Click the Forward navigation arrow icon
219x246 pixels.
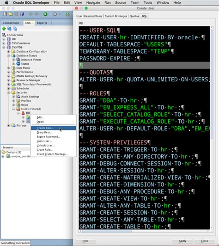tap(55, 14)
